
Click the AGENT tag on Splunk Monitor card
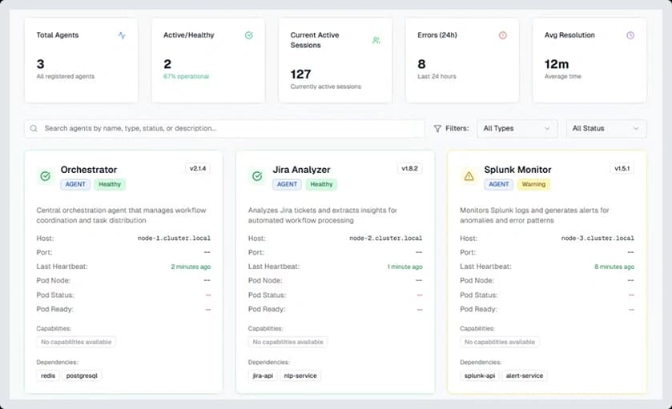(x=499, y=184)
